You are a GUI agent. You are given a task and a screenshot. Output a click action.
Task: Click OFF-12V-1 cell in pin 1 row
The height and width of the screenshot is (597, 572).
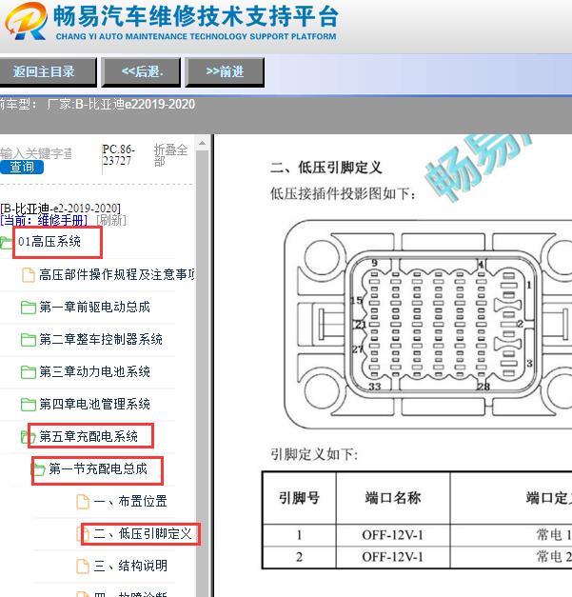(393, 535)
